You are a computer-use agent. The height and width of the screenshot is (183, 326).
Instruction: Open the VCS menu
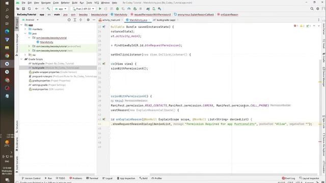tap(96, 3)
